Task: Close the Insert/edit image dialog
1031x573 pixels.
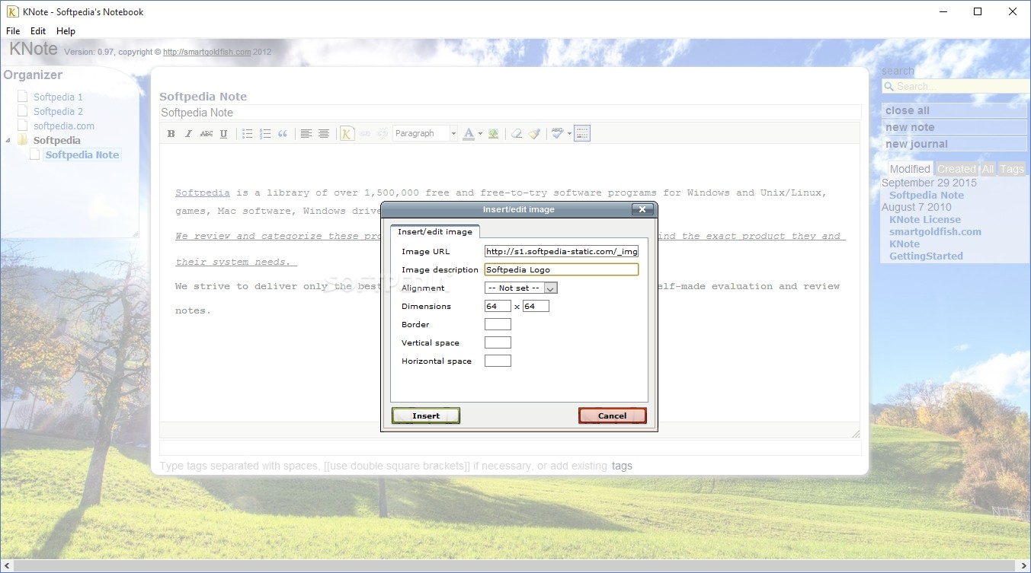Action: point(642,209)
